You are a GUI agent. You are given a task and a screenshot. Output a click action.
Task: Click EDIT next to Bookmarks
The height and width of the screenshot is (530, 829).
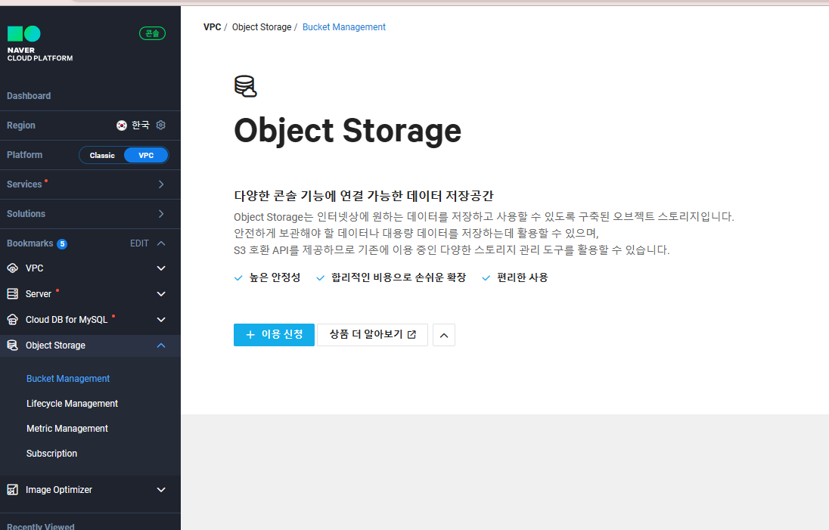point(140,243)
